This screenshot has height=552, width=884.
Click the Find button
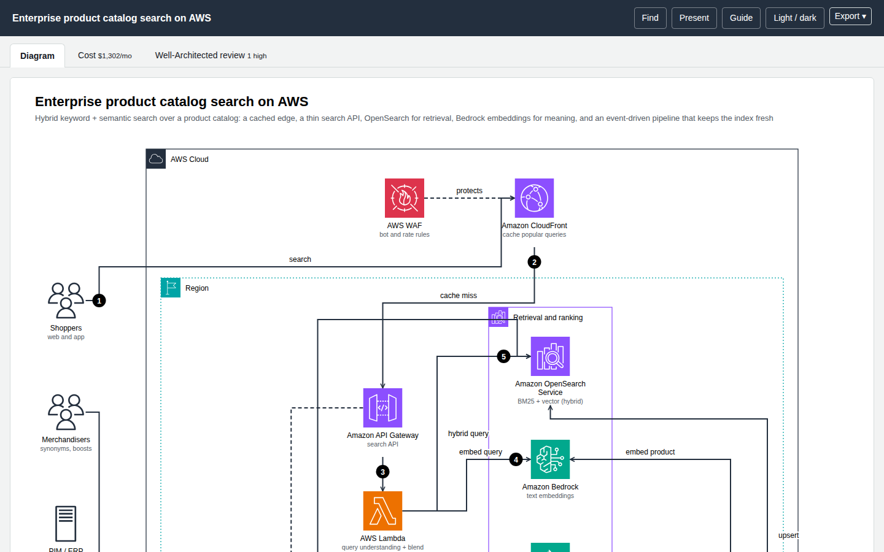coord(650,18)
